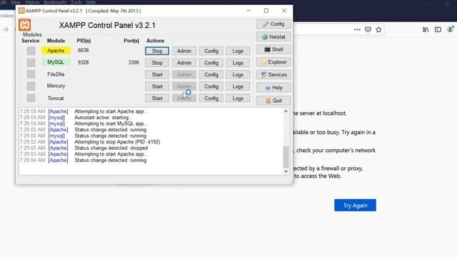Image resolution: width=457 pixels, height=257 pixels.
Task: Stop the MySQL module
Action: coord(157,63)
